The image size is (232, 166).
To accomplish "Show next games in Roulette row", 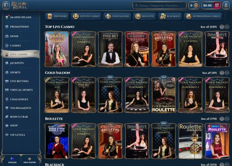I will pos(227,119).
